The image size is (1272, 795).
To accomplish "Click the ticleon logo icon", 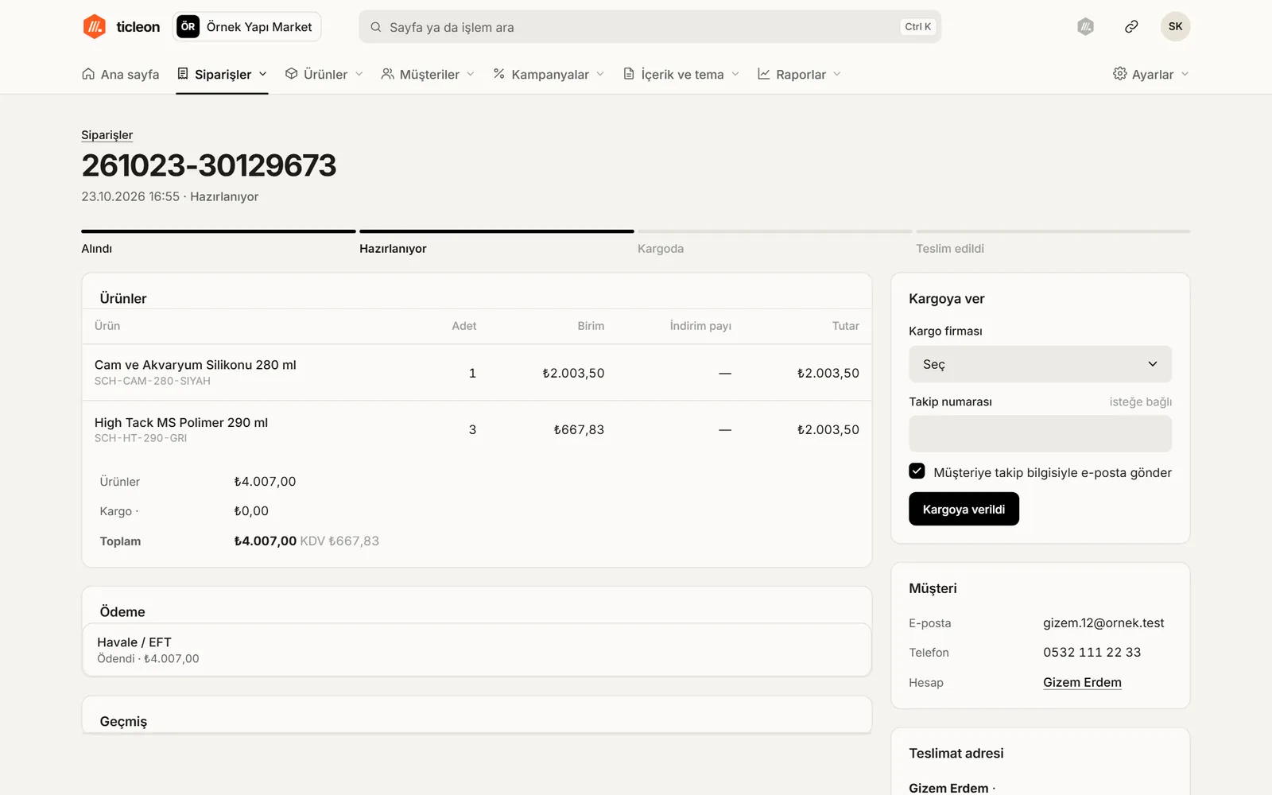I will 95,26.
